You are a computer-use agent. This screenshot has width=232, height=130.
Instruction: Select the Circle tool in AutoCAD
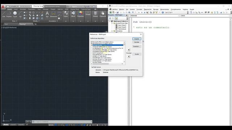(x=15, y=14)
